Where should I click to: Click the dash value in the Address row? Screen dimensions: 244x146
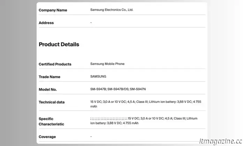(91, 23)
